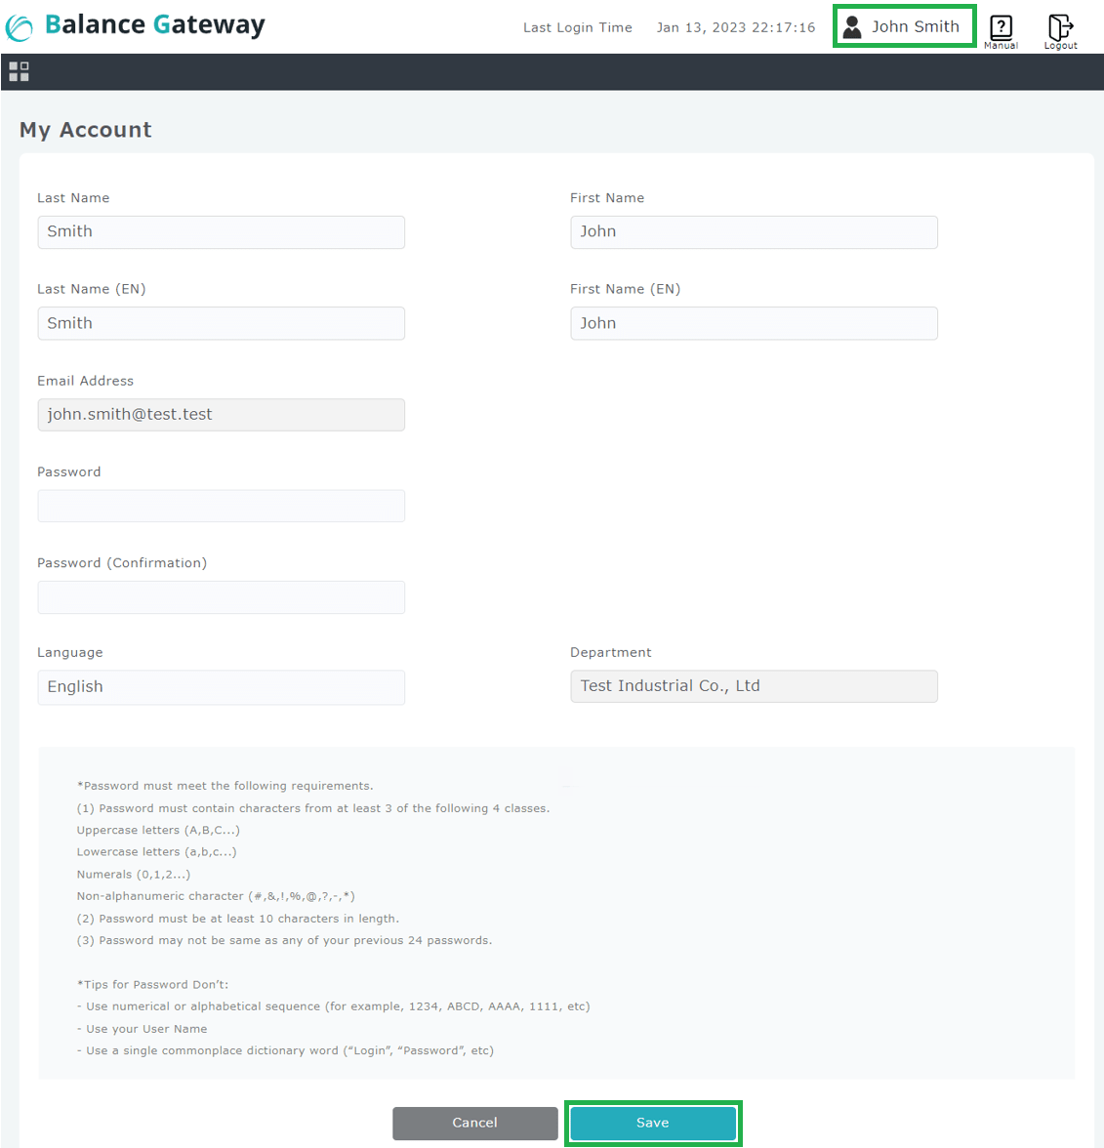Click the Balance Gateway title text
This screenshot has width=1104, height=1148.
click(155, 25)
